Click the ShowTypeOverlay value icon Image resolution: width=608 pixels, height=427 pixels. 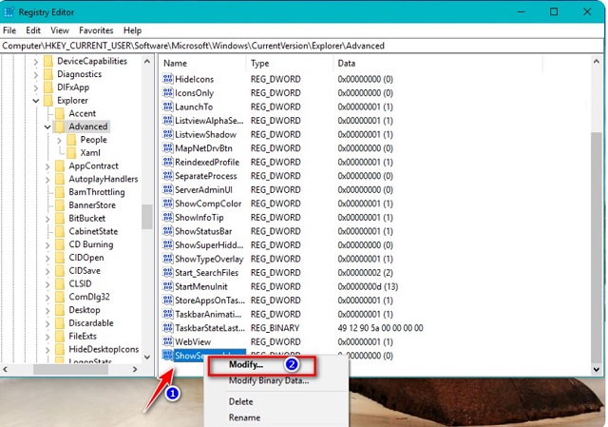tap(167, 259)
